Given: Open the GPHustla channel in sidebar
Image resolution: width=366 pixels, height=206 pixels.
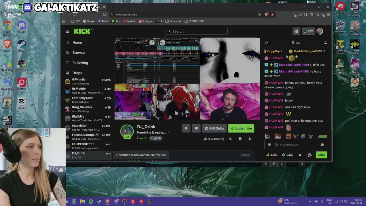Looking at the screenshot, I should tap(88, 82).
